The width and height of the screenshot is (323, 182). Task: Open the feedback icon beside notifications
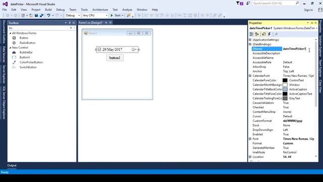(x=248, y=4)
